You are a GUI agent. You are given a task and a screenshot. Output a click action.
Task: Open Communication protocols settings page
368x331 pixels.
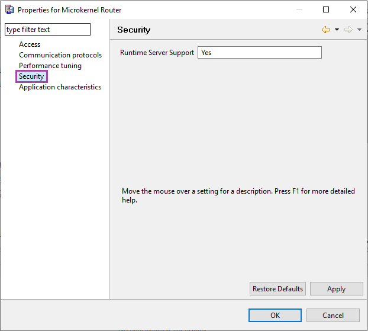point(60,55)
